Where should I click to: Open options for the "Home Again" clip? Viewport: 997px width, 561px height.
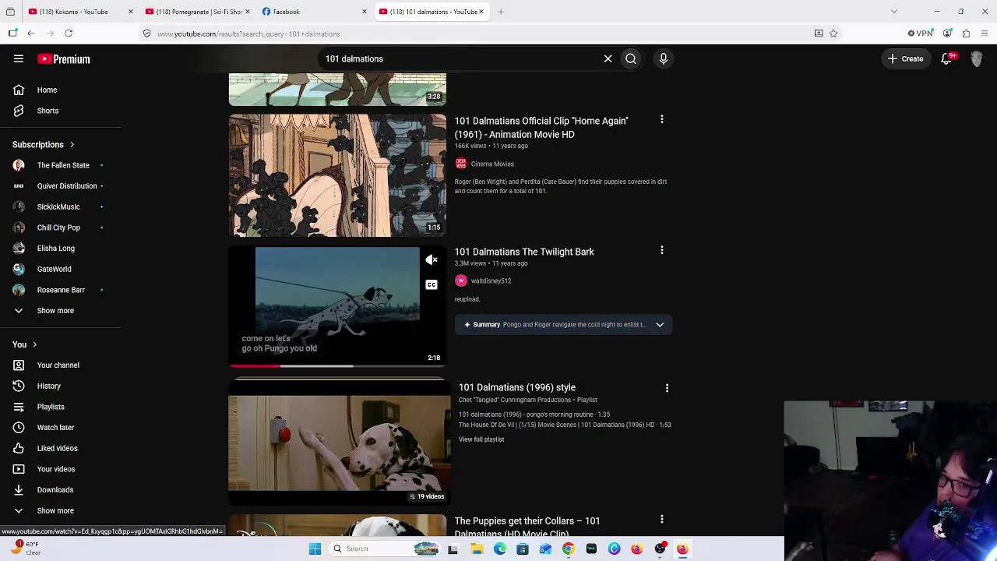[662, 119]
